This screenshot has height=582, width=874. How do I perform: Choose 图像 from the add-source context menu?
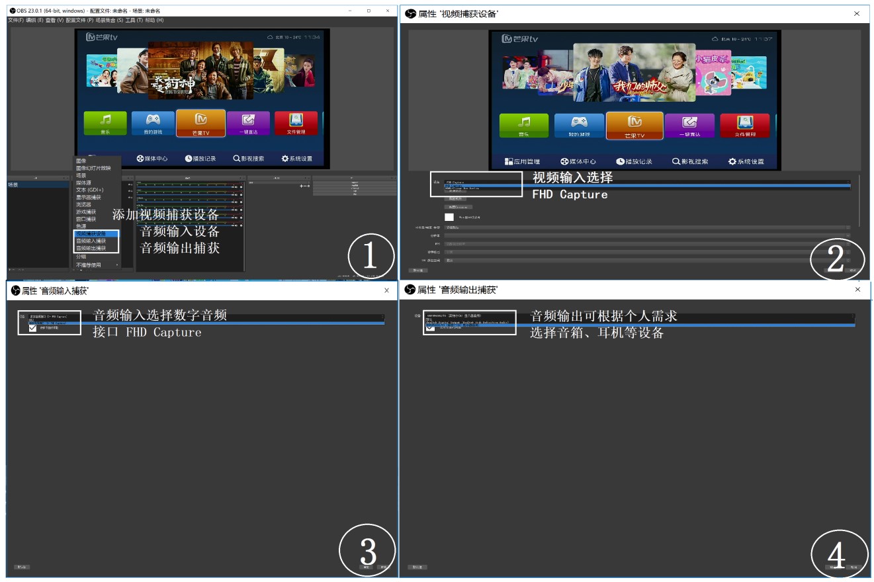[96, 161]
